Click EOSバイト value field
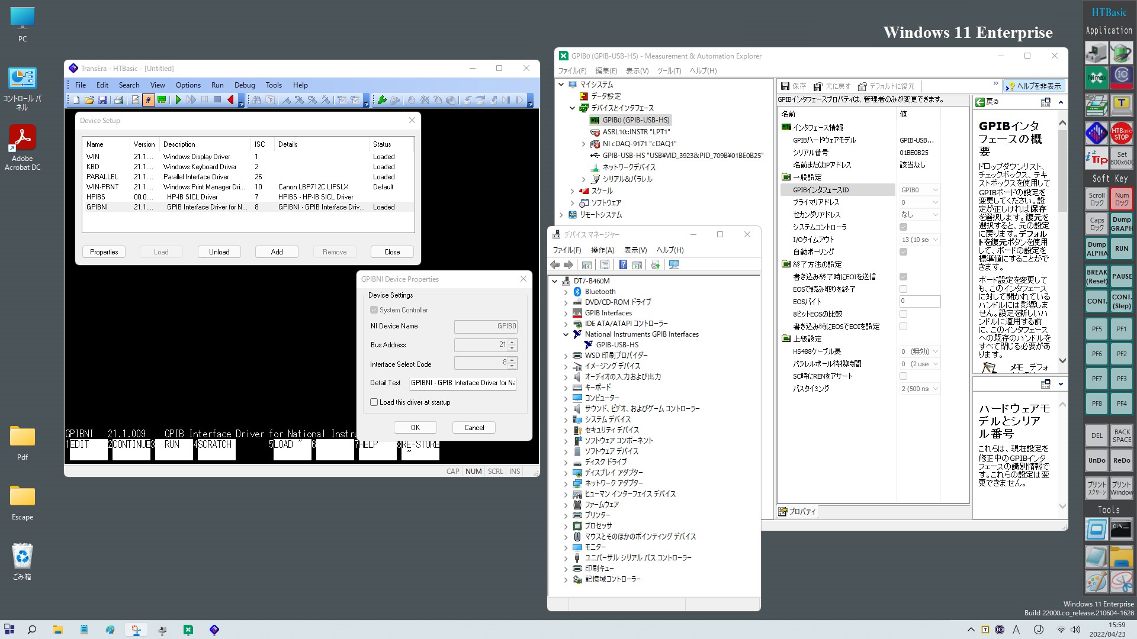 920,302
